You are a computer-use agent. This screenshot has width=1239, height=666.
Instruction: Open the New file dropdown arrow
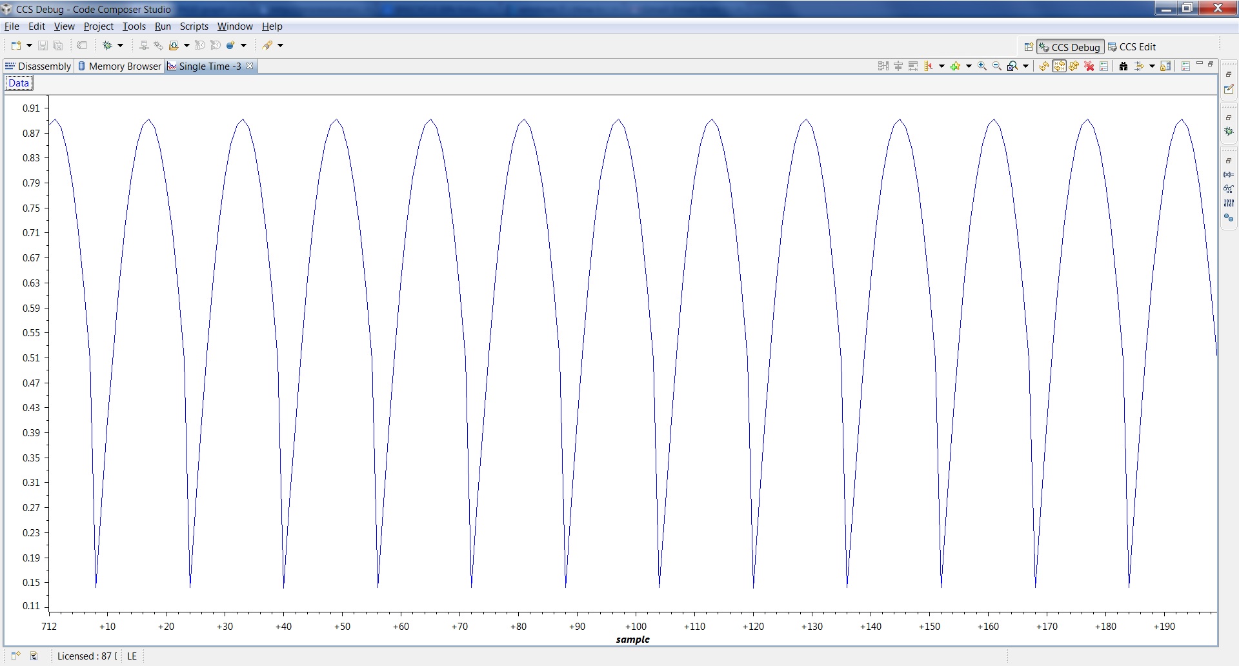click(29, 45)
